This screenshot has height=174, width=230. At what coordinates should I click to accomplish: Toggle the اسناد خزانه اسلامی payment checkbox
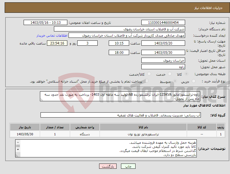click(x=146, y=81)
